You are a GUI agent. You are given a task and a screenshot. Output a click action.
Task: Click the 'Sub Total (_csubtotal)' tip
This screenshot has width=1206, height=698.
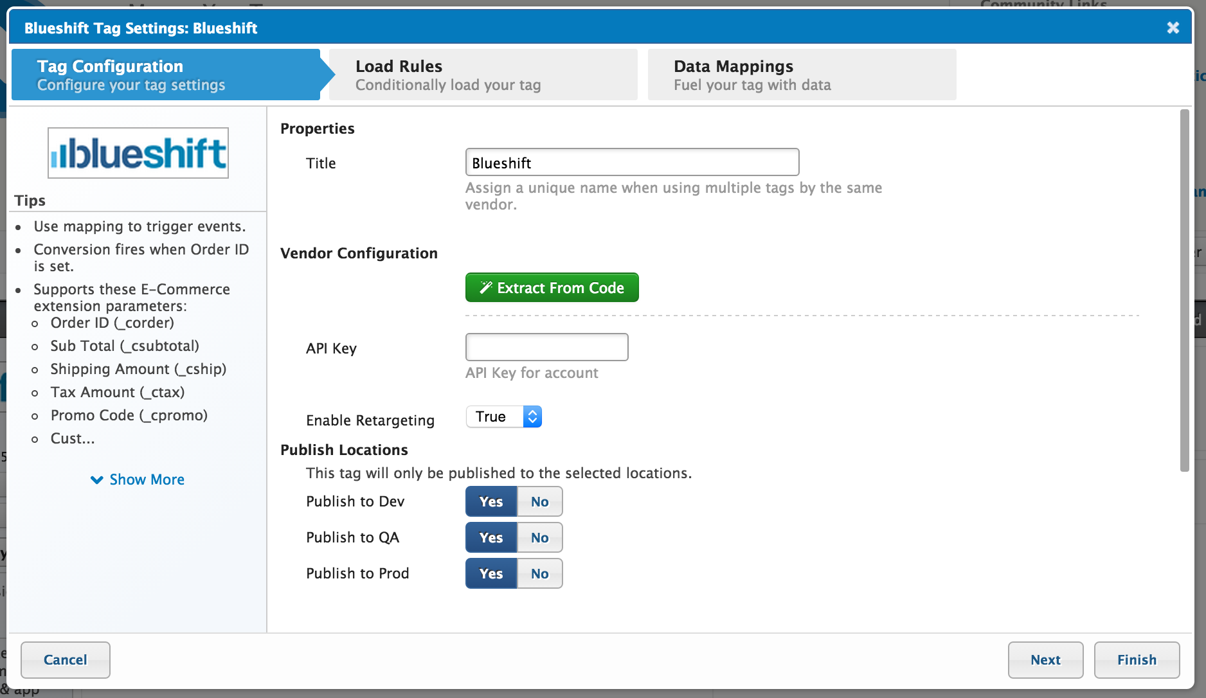pos(125,346)
